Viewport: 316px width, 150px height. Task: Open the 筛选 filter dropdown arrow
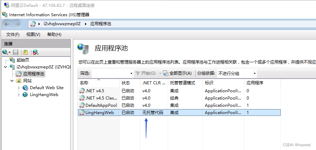131,74
